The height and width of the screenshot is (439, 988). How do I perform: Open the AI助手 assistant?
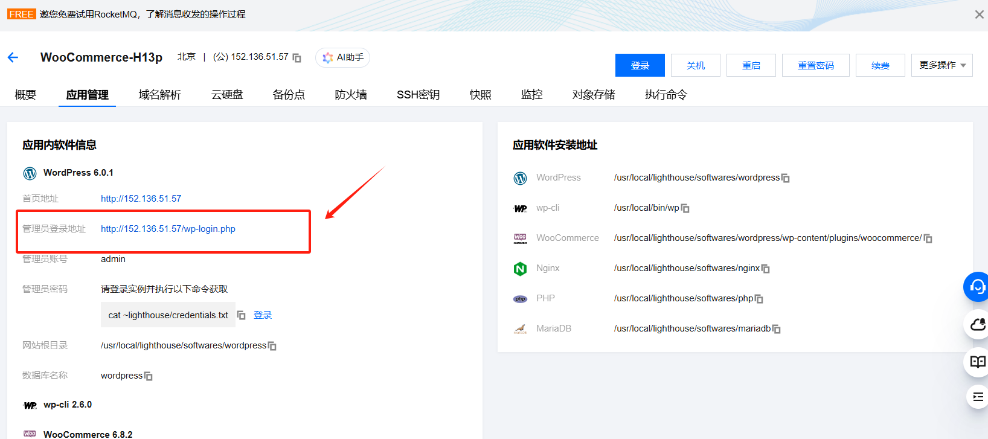click(342, 57)
